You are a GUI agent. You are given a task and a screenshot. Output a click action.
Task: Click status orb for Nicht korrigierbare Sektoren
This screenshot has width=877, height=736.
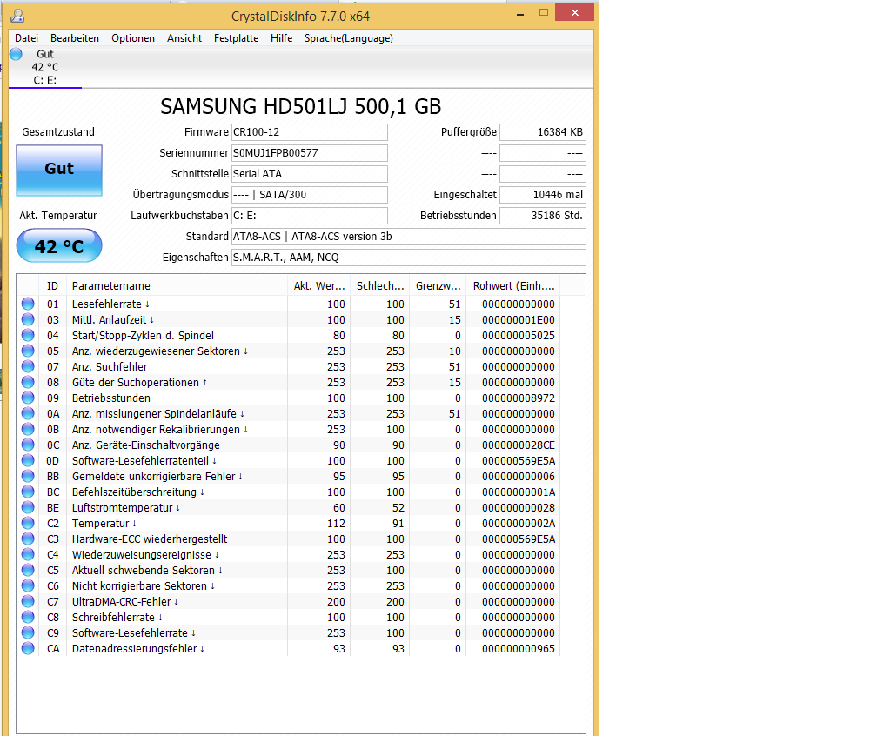28,585
